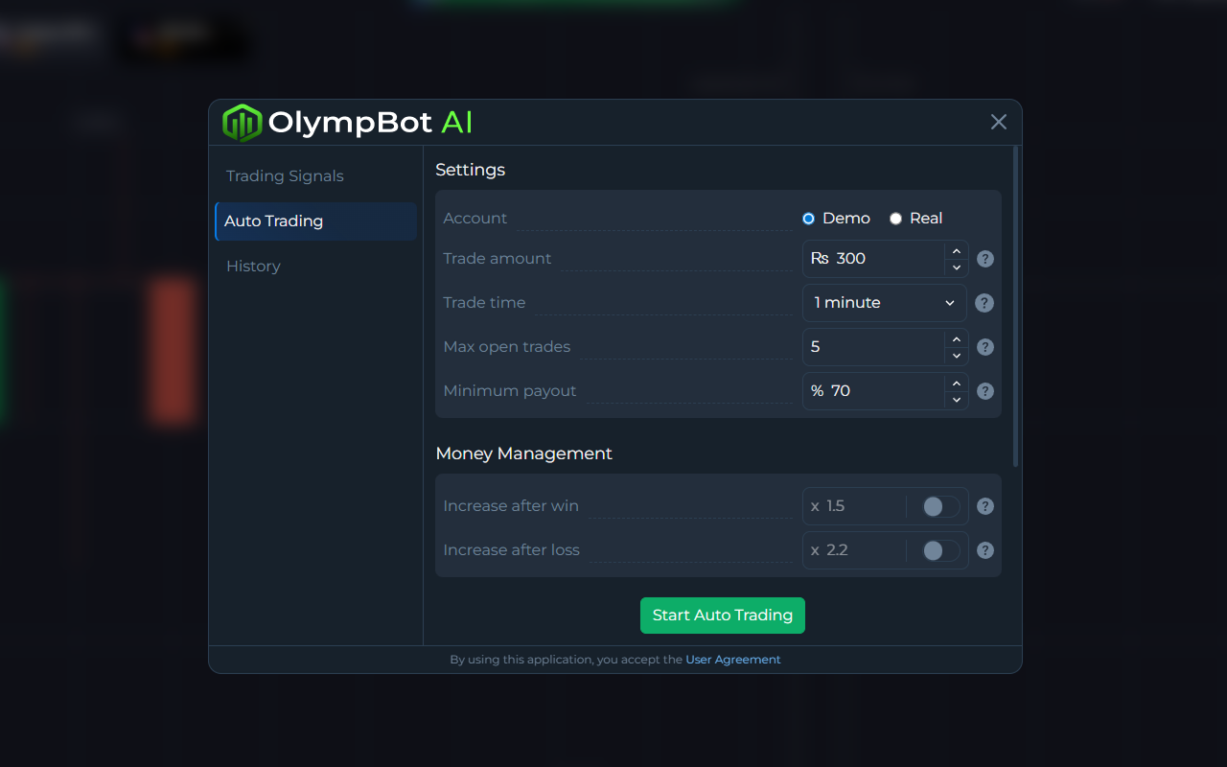Click the Account label text
The width and height of the screenshot is (1227, 767).
click(475, 219)
